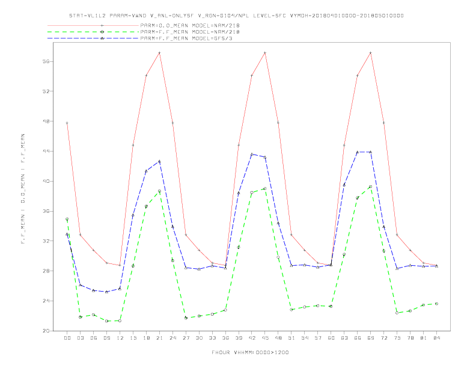Click x-axis tick label 09

pyautogui.click(x=106, y=338)
